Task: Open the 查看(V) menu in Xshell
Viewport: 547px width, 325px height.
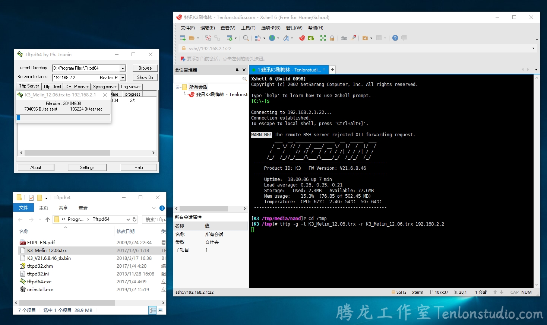Action: point(228,28)
